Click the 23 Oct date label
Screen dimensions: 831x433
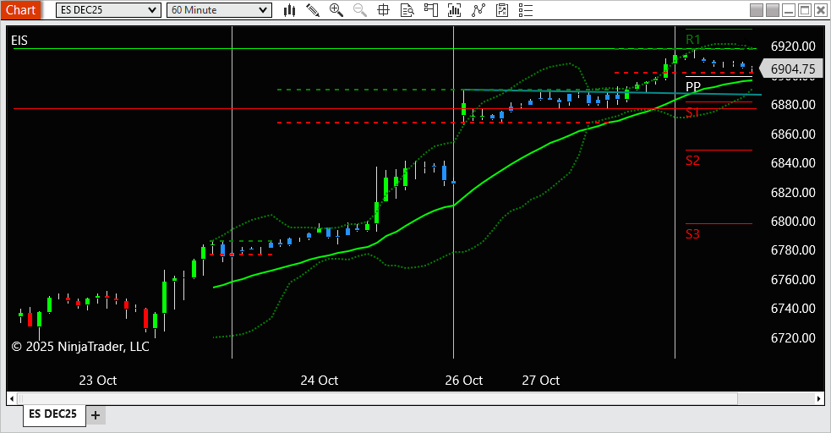97,381
